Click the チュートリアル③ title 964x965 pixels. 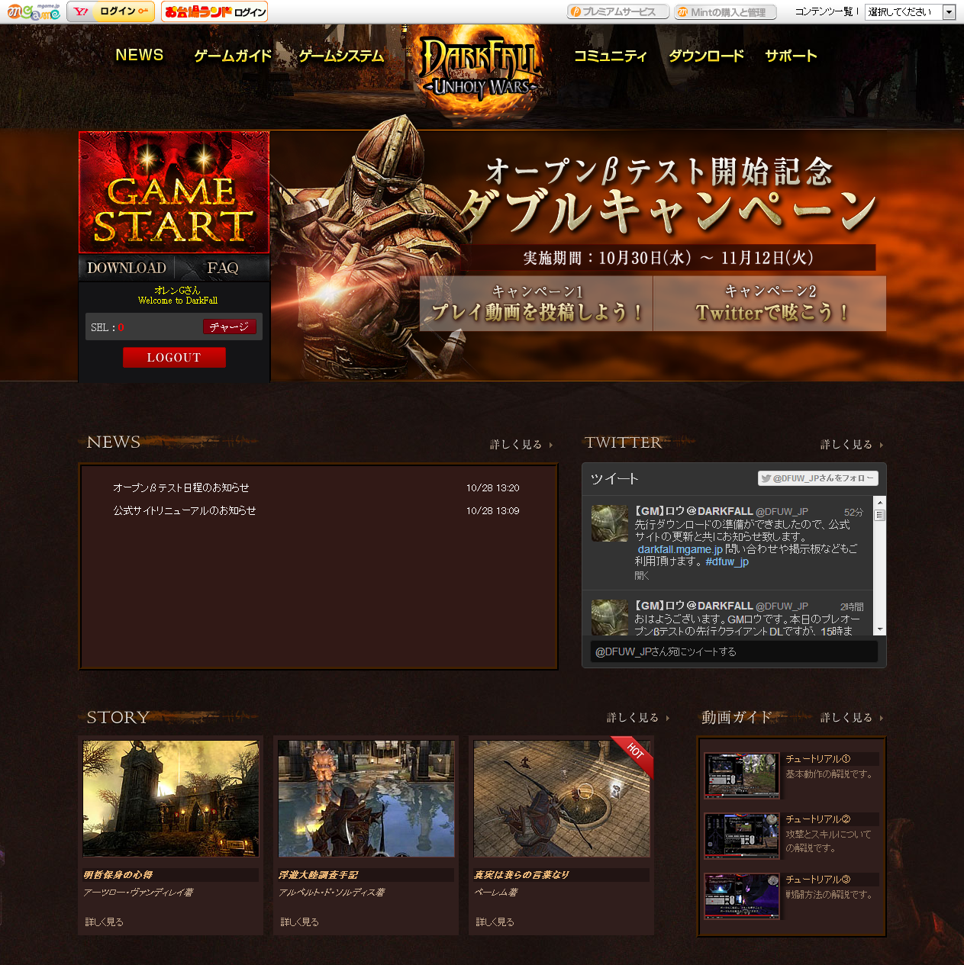tap(818, 880)
